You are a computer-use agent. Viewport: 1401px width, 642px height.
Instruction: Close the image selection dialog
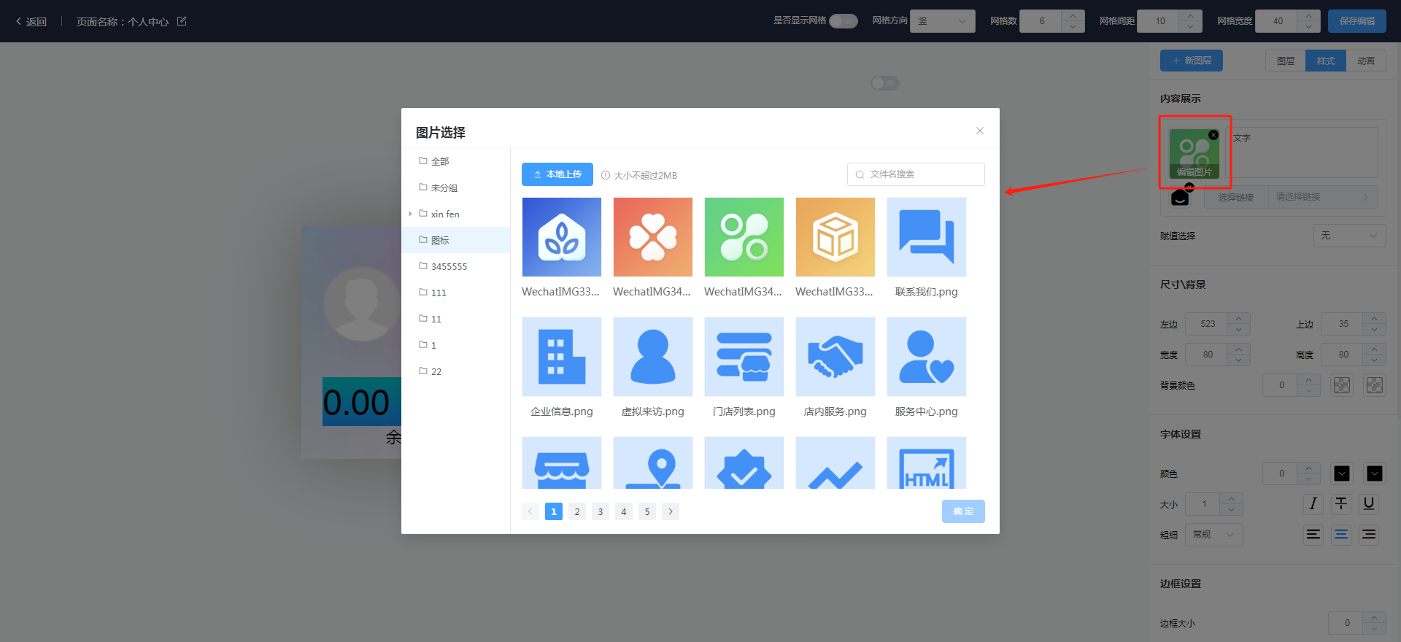(979, 131)
